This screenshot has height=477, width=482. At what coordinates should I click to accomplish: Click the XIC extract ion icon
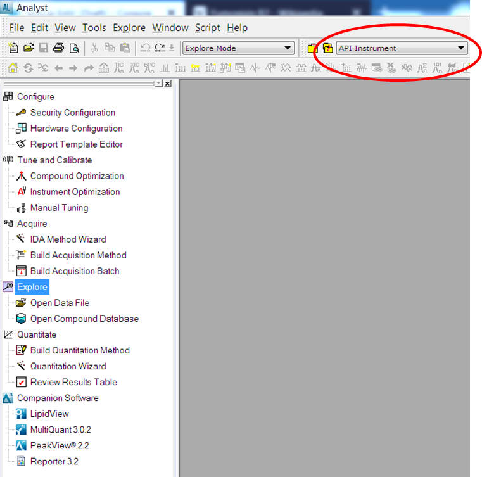point(134,68)
